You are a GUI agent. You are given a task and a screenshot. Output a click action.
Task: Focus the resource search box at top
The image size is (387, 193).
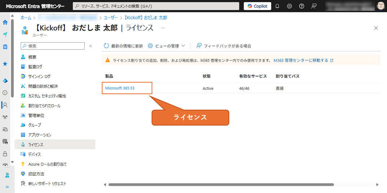click(x=156, y=6)
